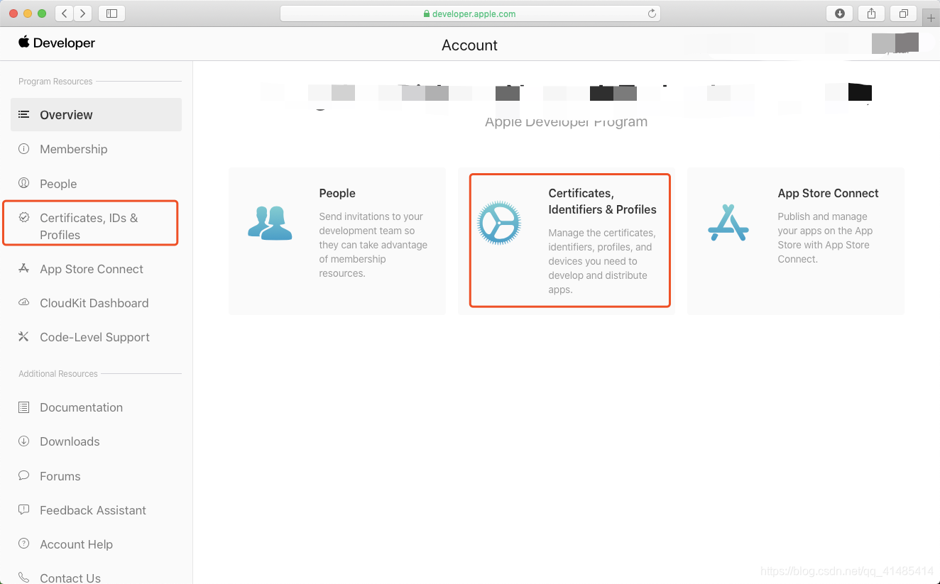
Task: Click the Forums speech bubble icon
Action: coord(24,475)
